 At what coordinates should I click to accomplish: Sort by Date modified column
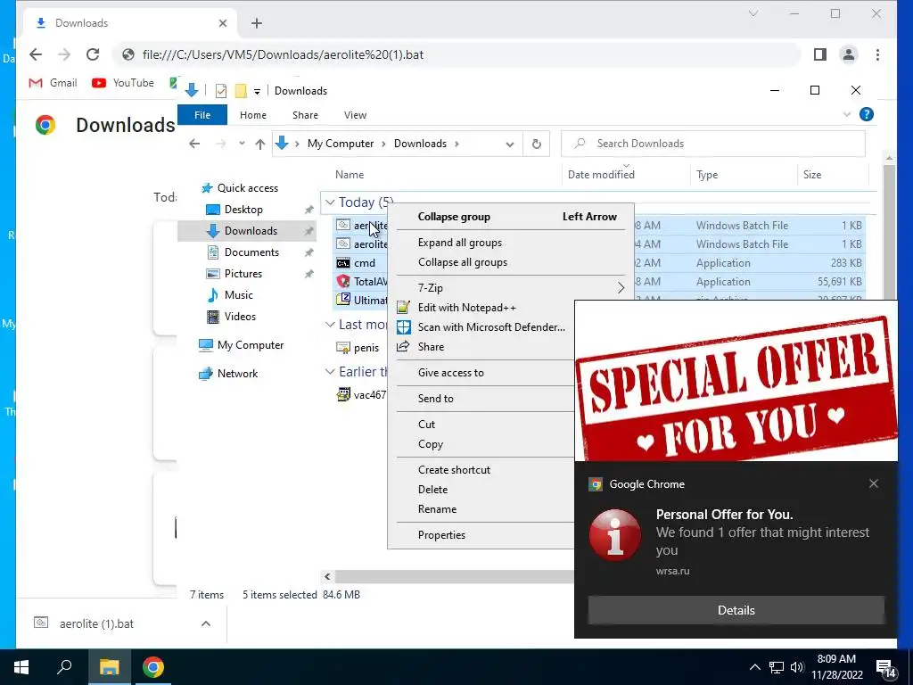[601, 175]
